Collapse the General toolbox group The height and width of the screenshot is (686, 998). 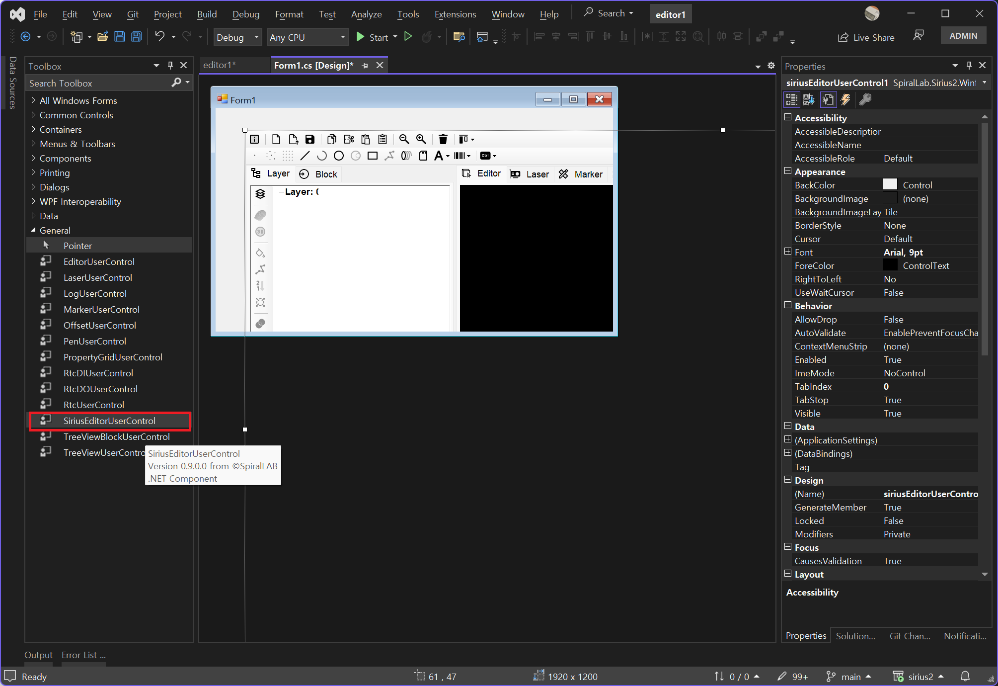(x=33, y=230)
